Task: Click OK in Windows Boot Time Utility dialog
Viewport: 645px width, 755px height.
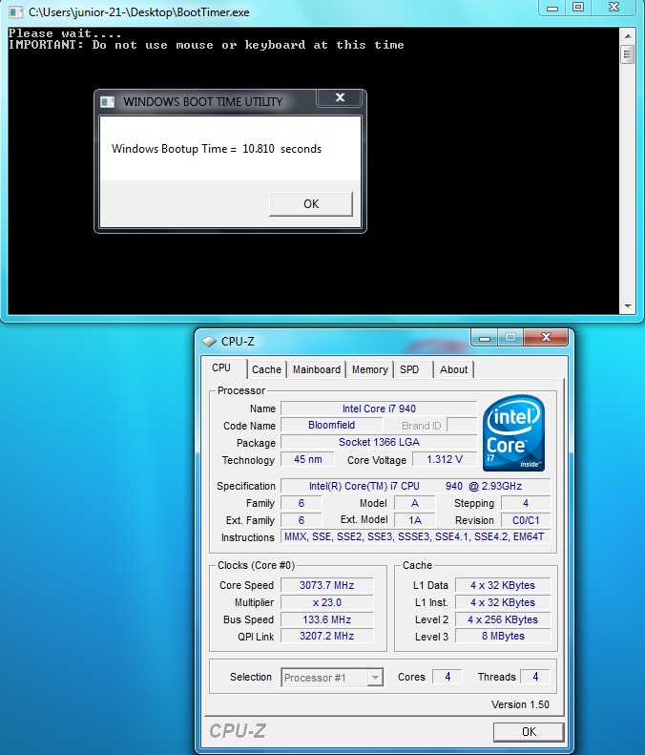Action: click(x=311, y=203)
